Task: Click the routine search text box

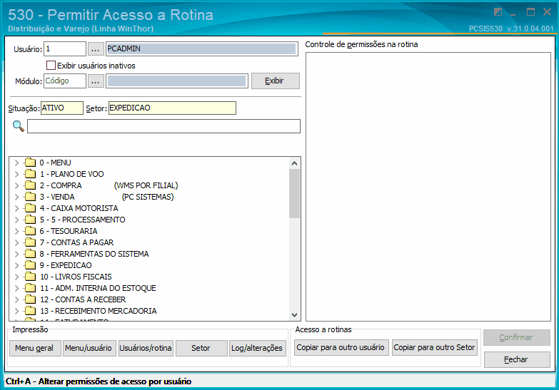Action: click(x=163, y=126)
